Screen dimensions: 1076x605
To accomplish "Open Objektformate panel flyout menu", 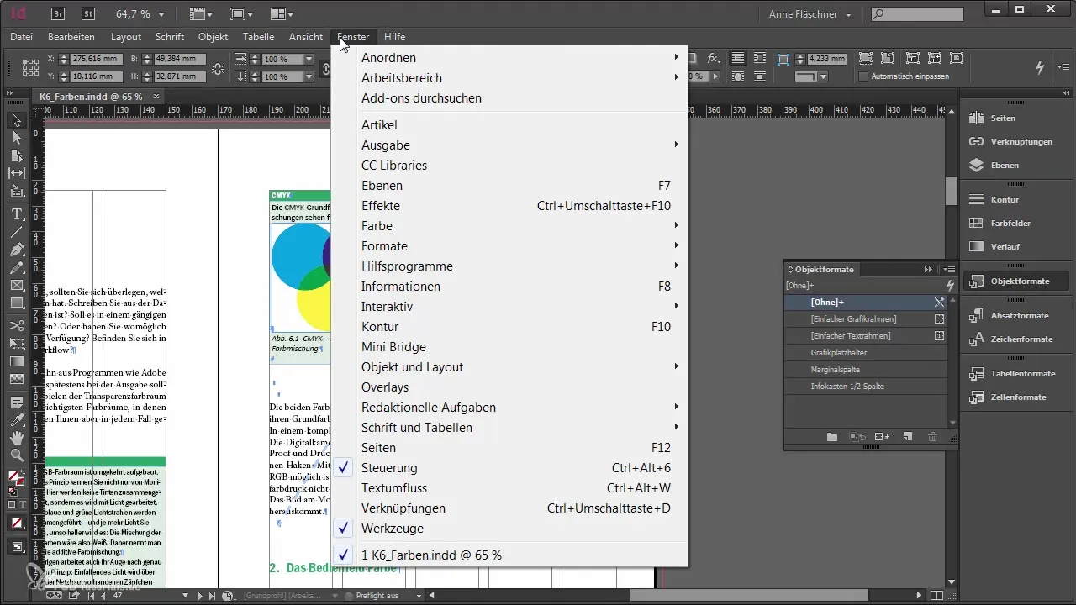I will coord(949,270).
